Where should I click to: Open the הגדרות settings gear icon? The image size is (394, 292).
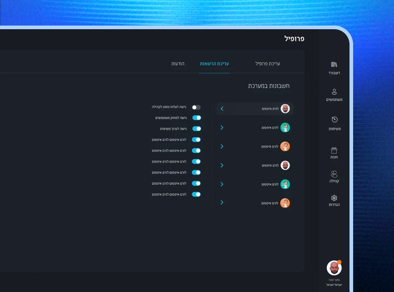(334, 198)
